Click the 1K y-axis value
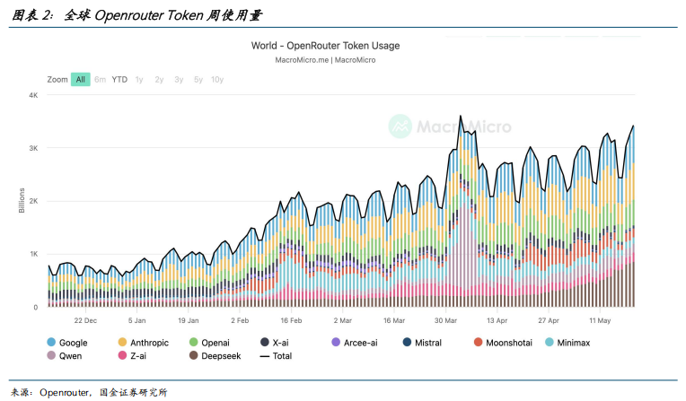This screenshot has width=686, height=401. coord(33,254)
